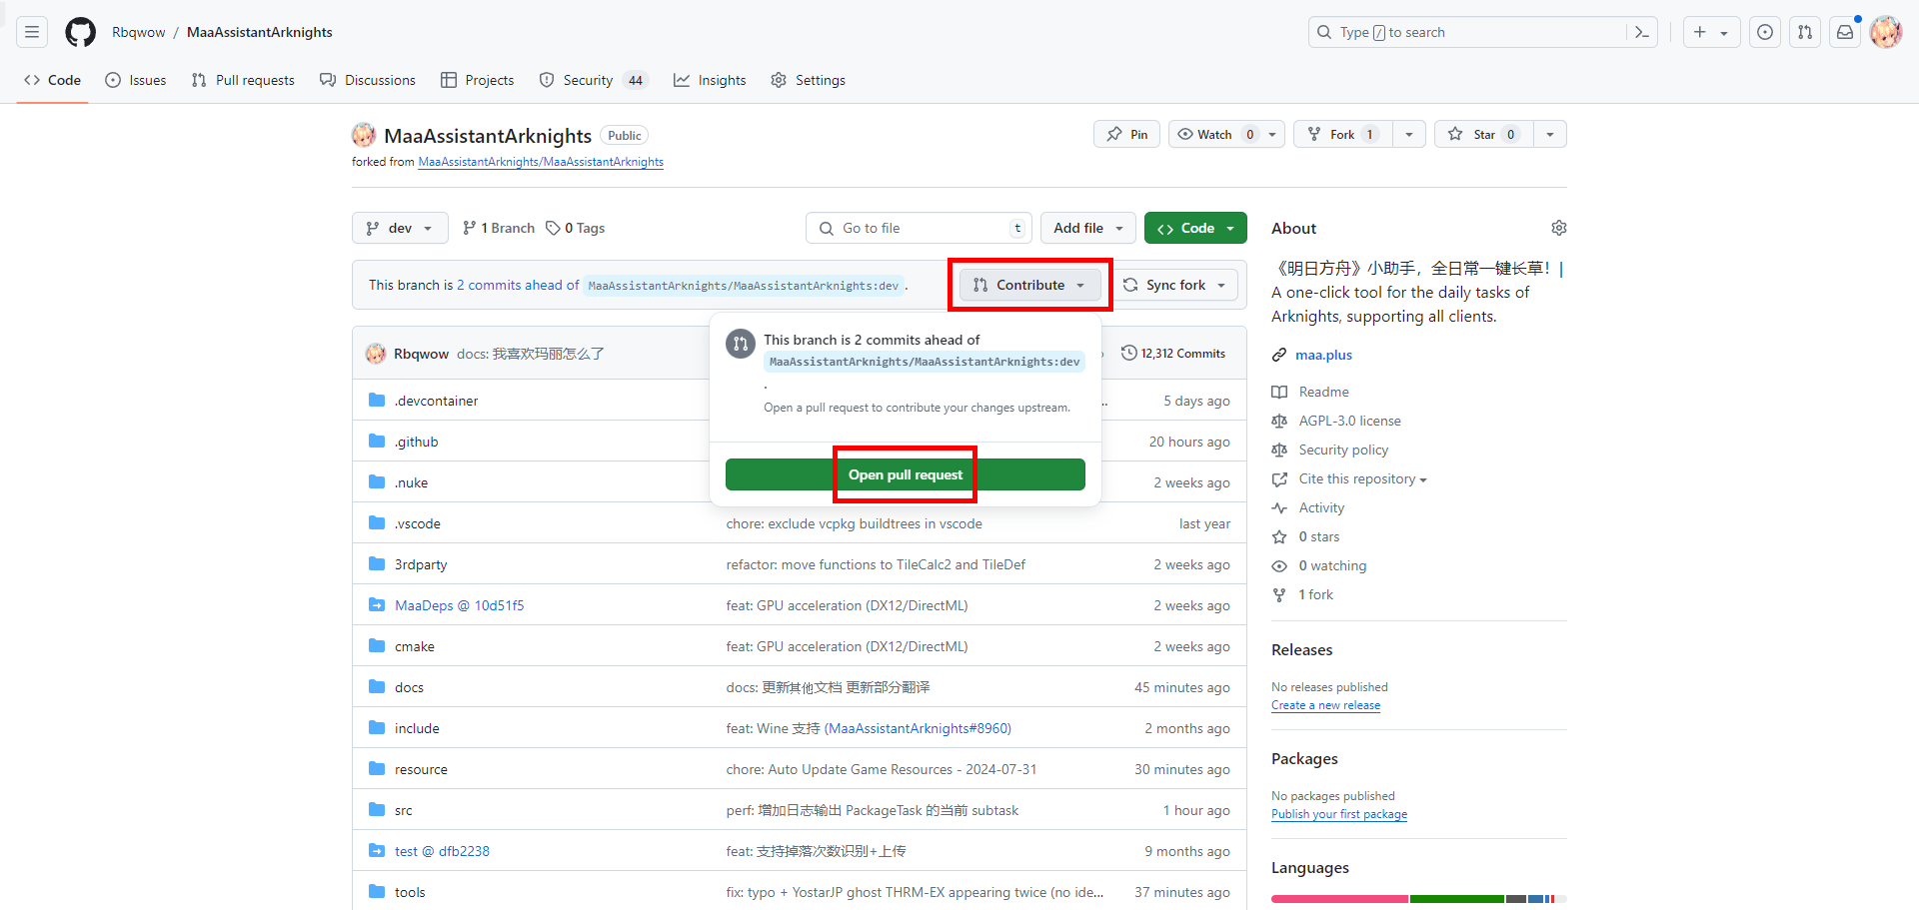Click Create a new release link
Screen dimensions: 1919x910
point(1325,705)
